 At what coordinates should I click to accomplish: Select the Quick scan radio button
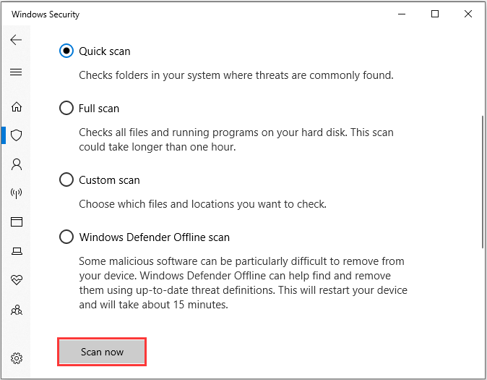(x=66, y=51)
